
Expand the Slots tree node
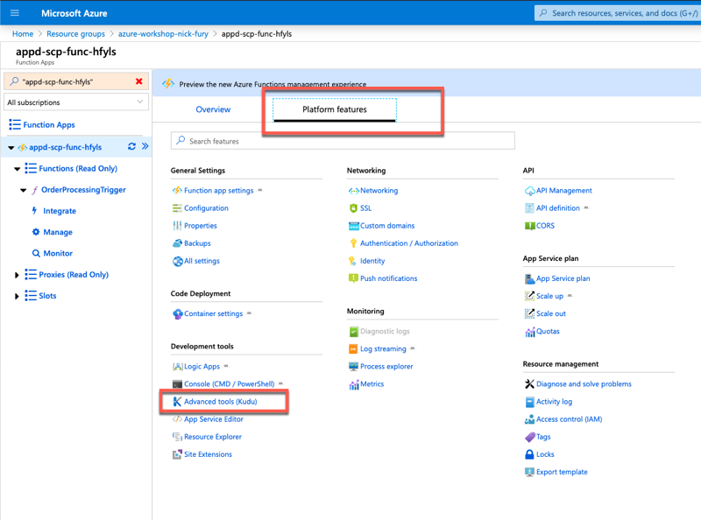[x=17, y=296]
